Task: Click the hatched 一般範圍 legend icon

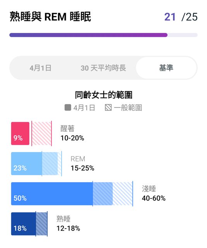Action: 108,108
